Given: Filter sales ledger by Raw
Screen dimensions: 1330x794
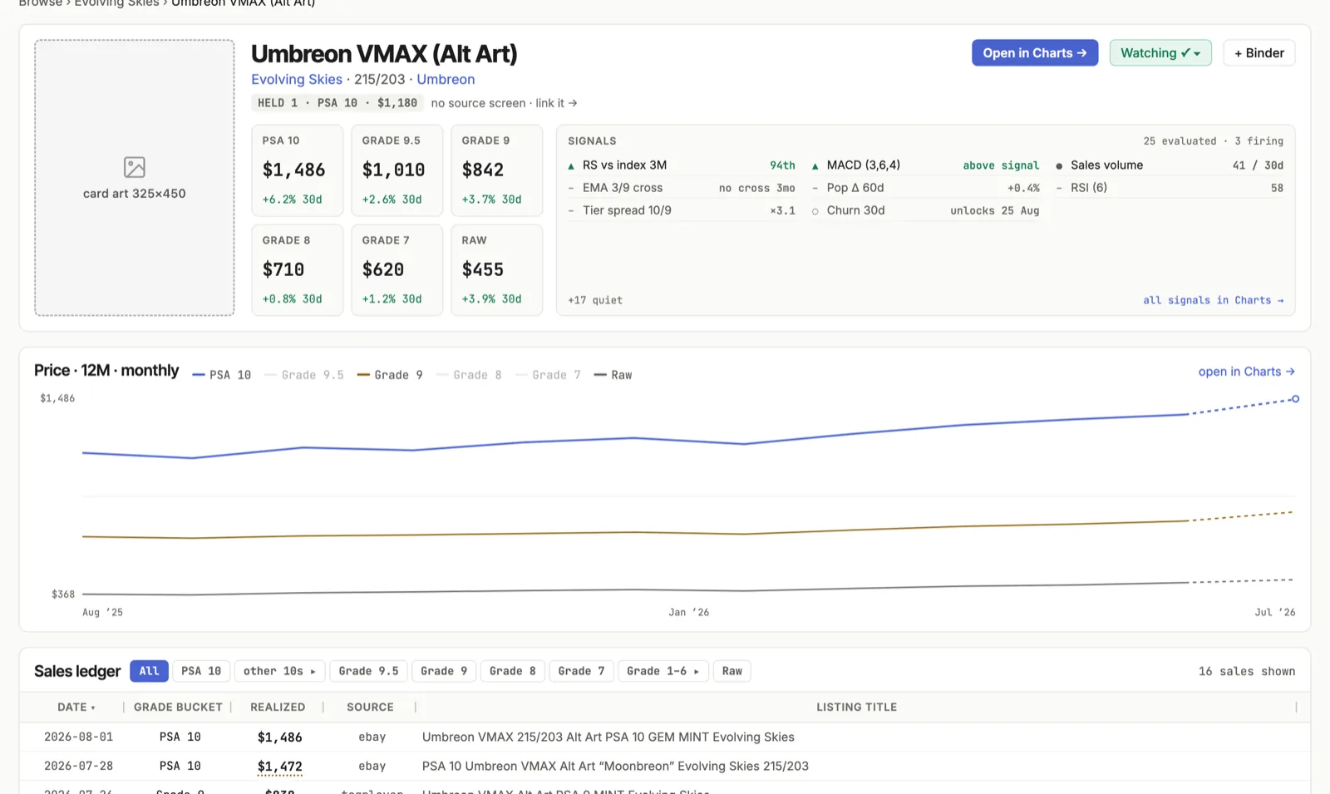Looking at the screenshot, I should 732,671.
